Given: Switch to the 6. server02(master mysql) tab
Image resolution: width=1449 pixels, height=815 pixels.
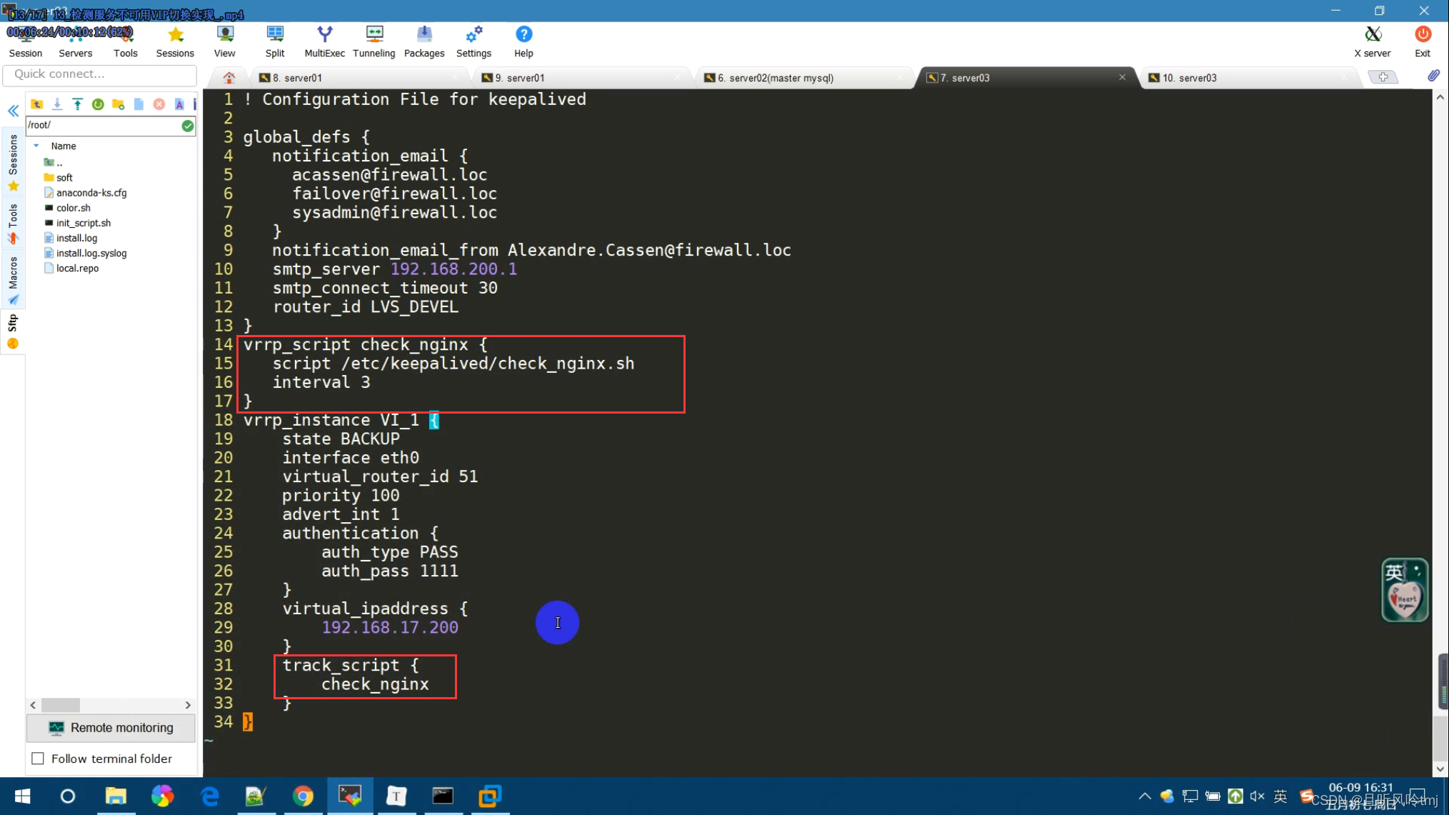Looking at the screenshot, I should click(x=776, y=78).
